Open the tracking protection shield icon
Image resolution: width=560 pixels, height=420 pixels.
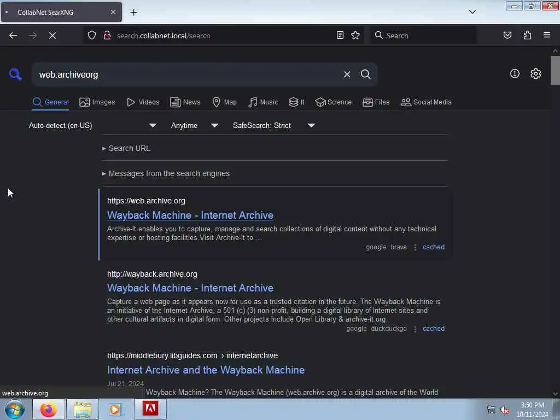(x=92, y=36)
